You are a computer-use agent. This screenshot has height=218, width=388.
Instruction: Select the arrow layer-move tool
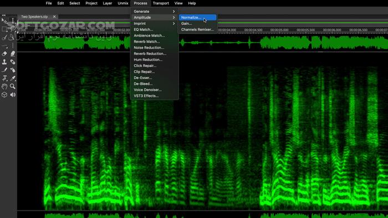4,20
